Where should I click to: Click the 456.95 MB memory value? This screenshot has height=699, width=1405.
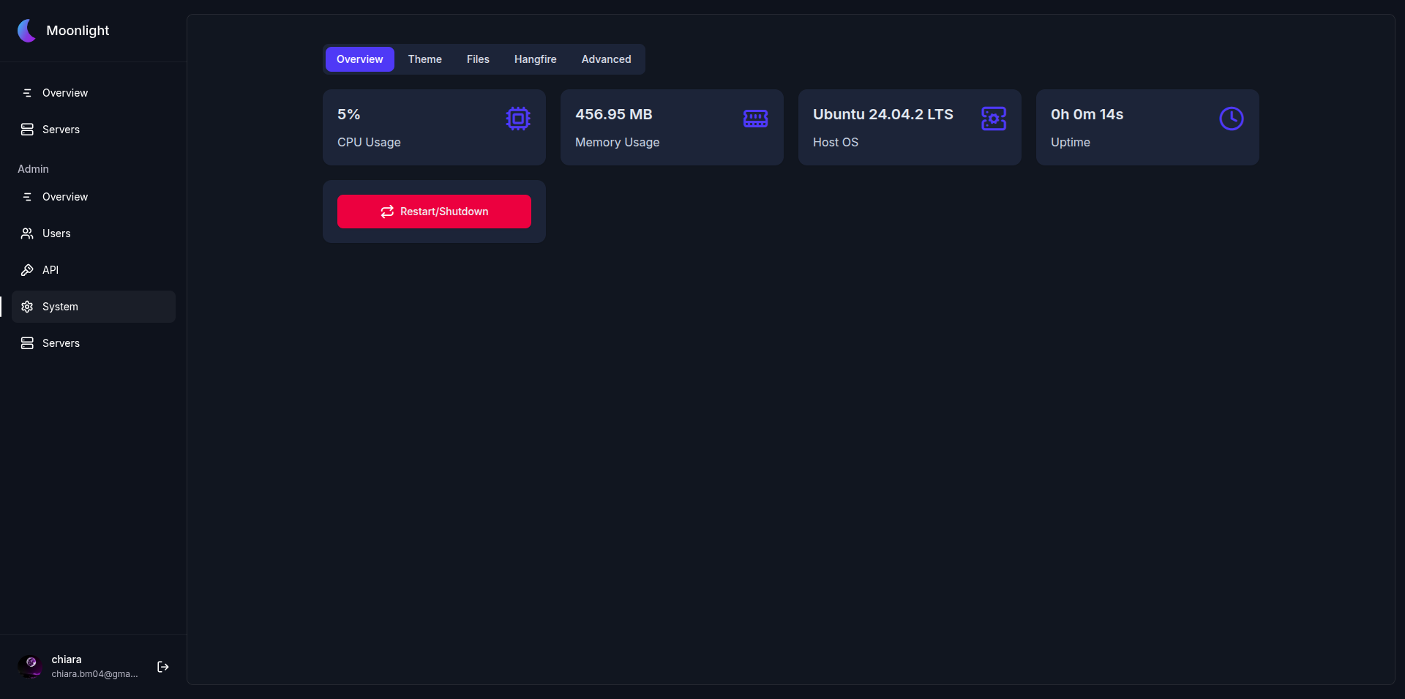coord(614,114)
